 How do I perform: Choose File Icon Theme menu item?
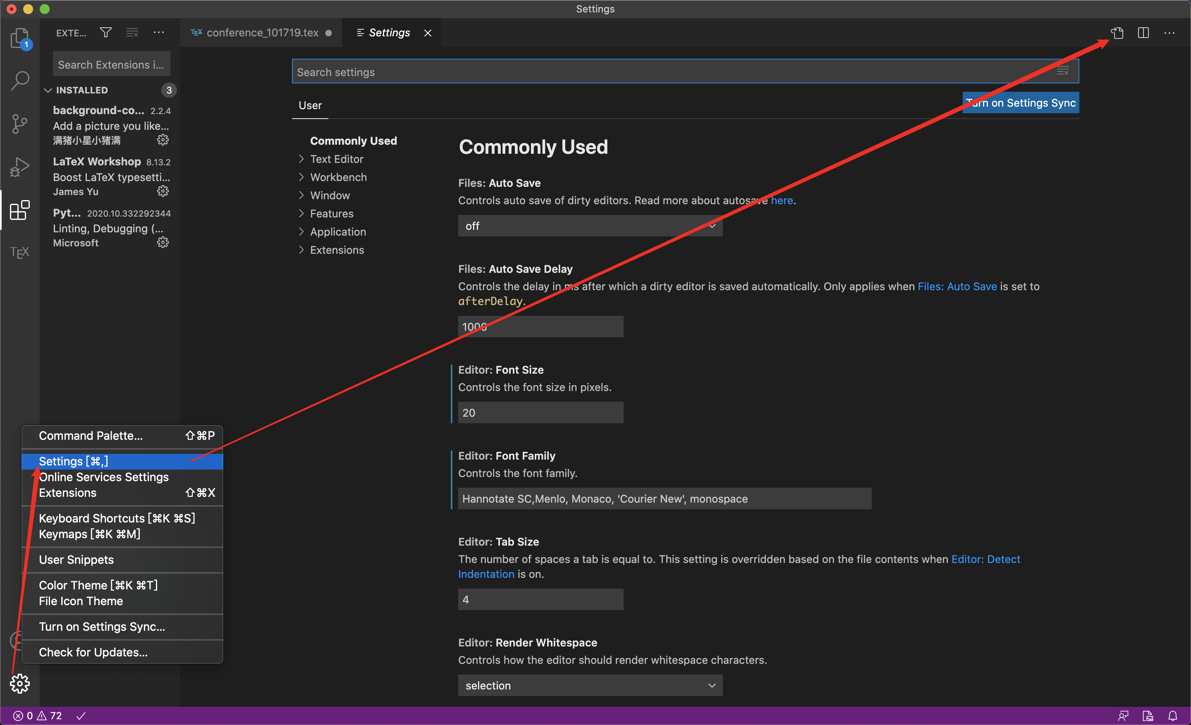click(122, 601)
